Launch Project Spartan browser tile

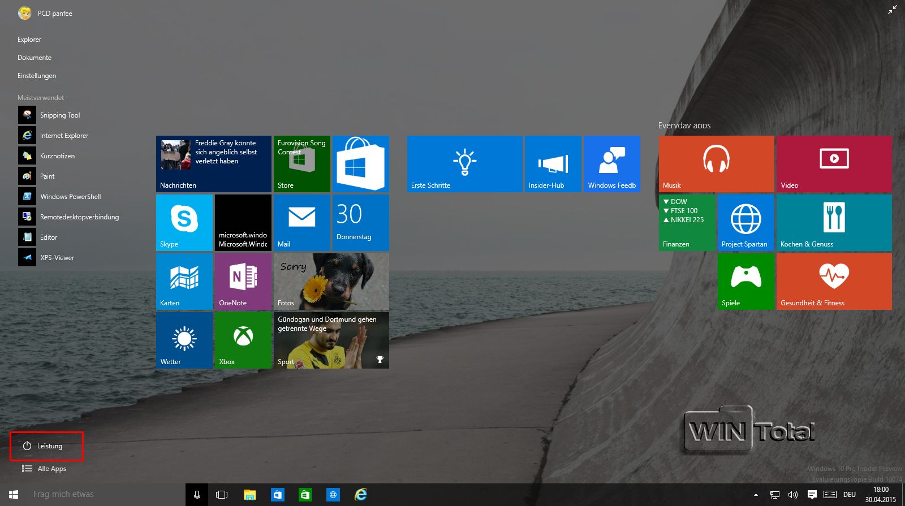pos(745,222)
